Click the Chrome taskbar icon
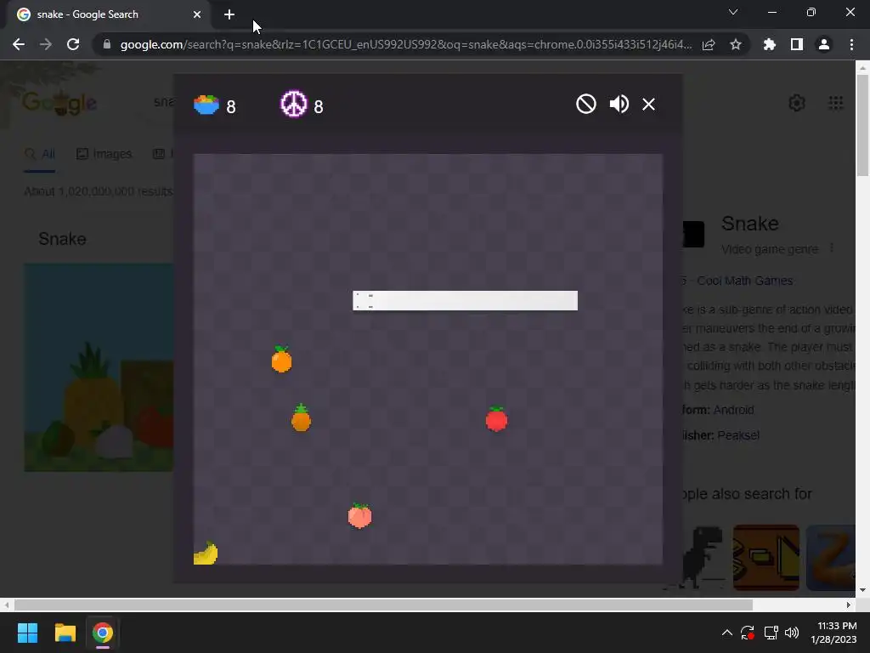 tap(103, 633)
